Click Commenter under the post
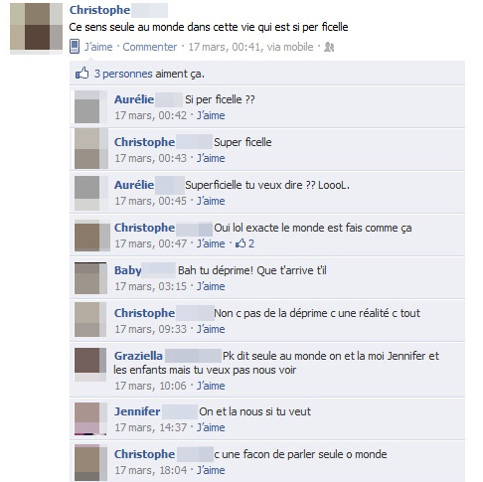This screenshot has height=482, width=483. [x=150, y=47]
